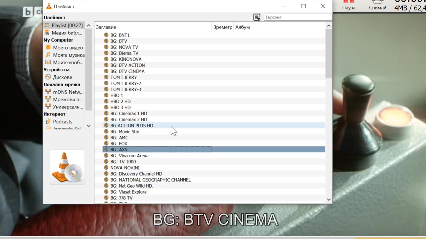Select BG: BNT1 channel icon
Screen dimensions: 426x239
[106, 35]
